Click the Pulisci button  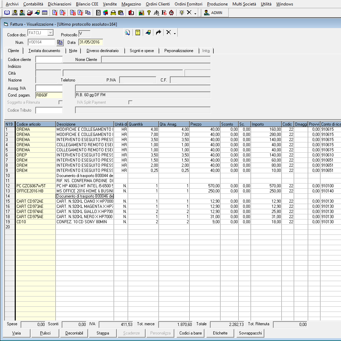pyautogui.click(x=45, y=333)
